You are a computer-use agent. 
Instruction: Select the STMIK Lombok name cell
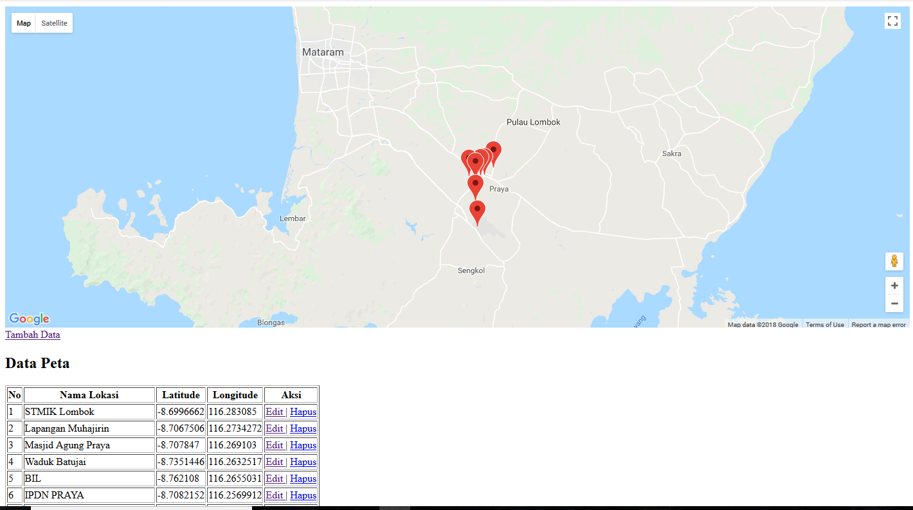89,412
